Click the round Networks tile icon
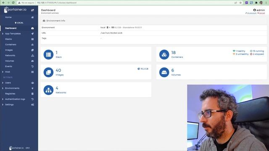Screen dimensions: 269x151 point(48,90)
